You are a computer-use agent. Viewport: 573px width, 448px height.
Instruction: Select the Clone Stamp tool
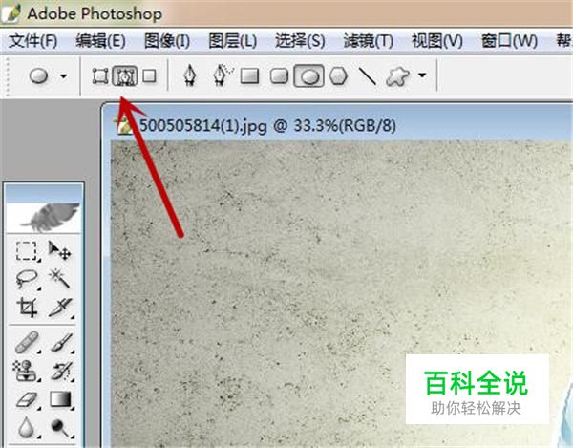click(26, 371)
